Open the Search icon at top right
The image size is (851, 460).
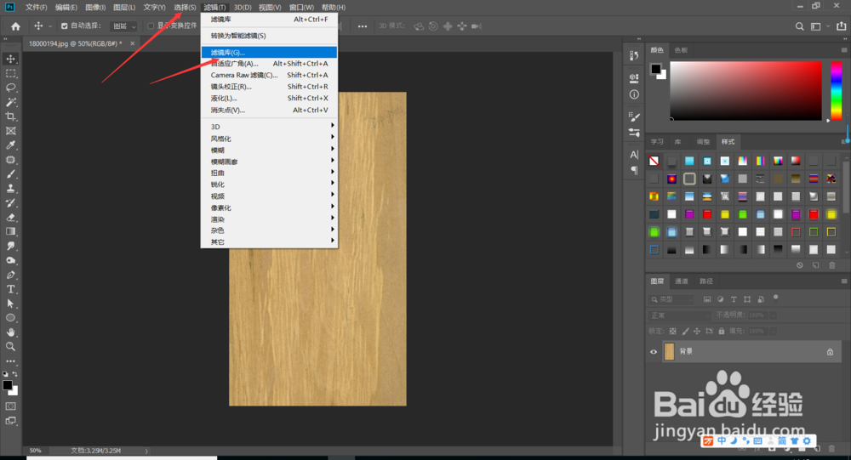[x=799, y=26]
